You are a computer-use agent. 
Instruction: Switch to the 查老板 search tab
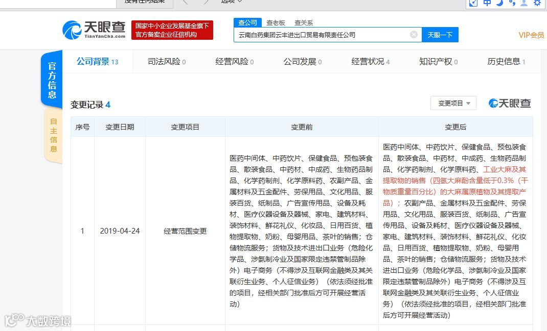point(276,23)
